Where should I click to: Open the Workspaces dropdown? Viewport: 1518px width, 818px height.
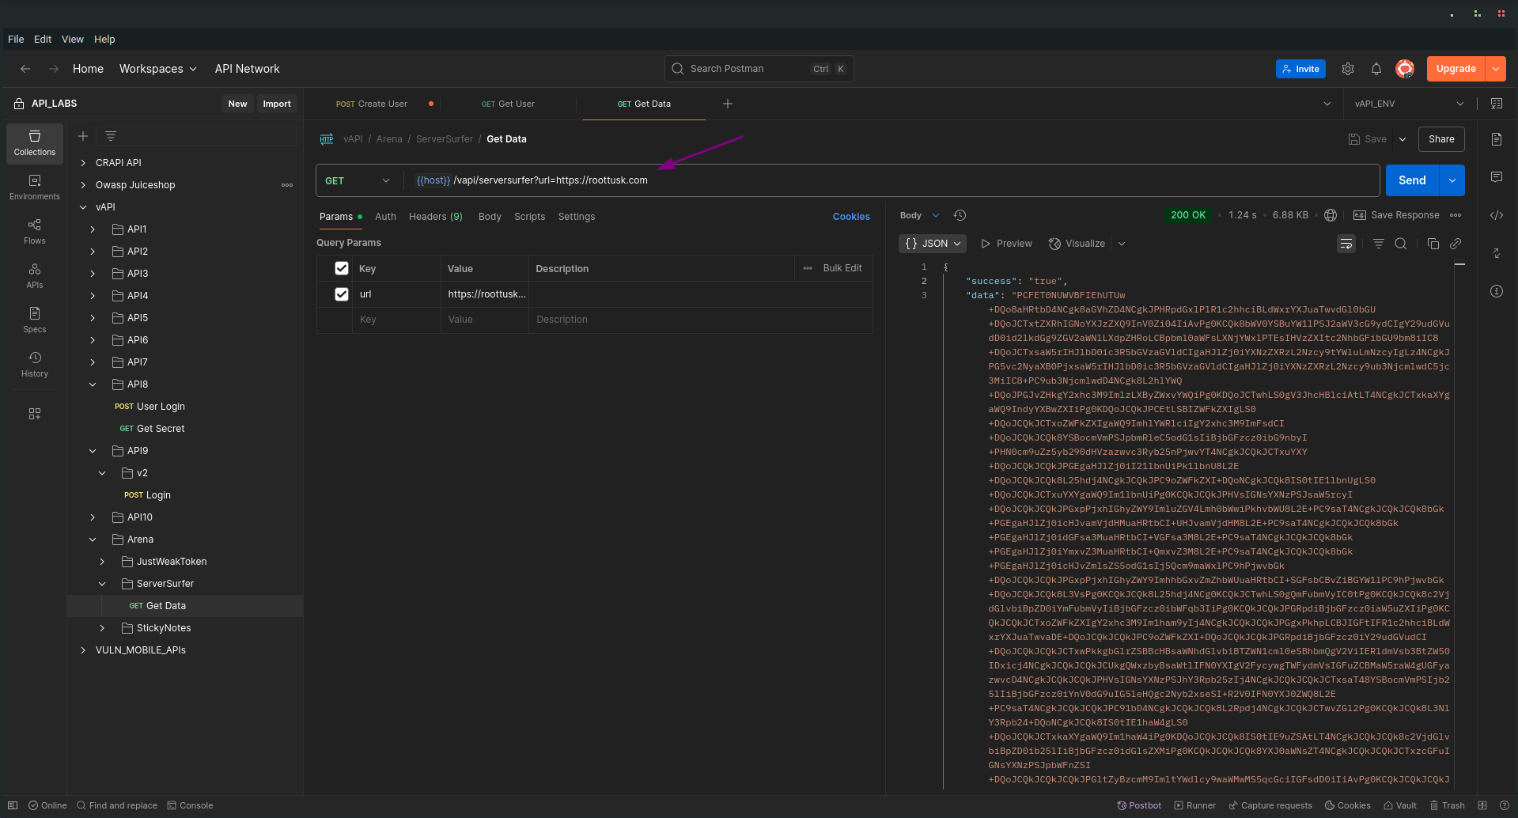pyautogui.click(x=158, y=69)
